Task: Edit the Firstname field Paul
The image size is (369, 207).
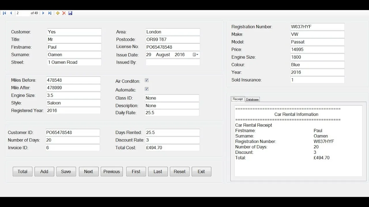Action: [x=74, y=47]
